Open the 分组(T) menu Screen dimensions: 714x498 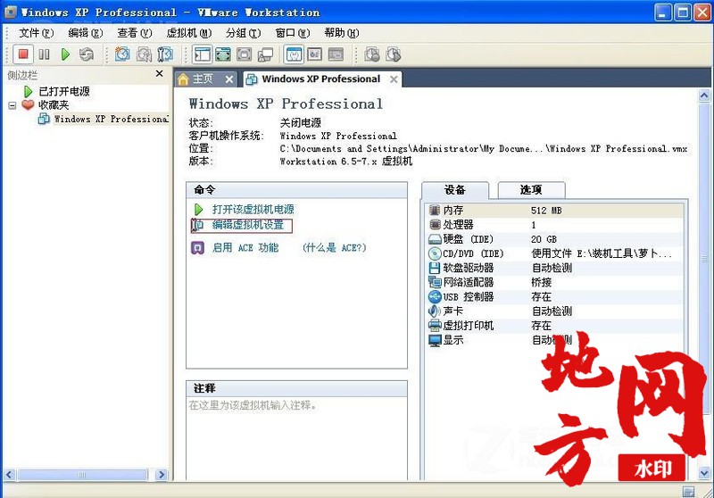point(243,33)
